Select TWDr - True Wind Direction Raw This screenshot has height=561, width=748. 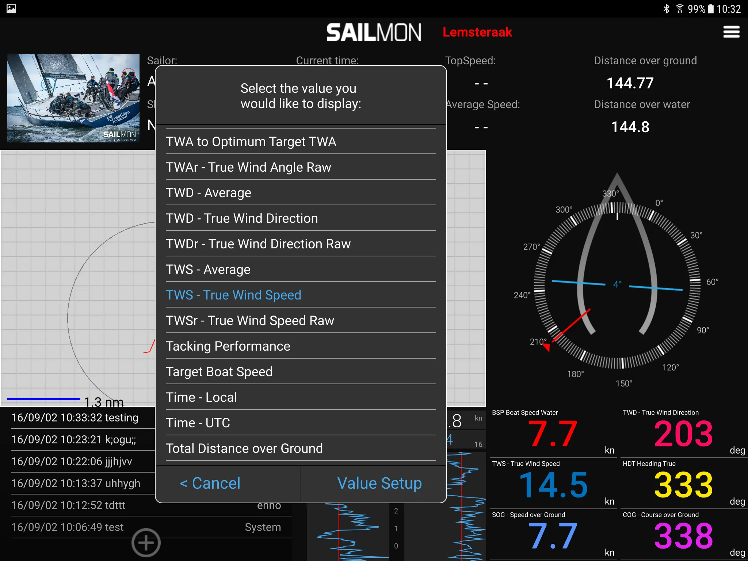pos(301,244)
